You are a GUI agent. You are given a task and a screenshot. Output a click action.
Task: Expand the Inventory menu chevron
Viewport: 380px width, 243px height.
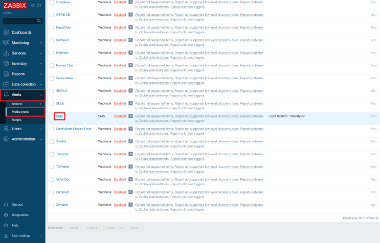(x=41, y=64)
